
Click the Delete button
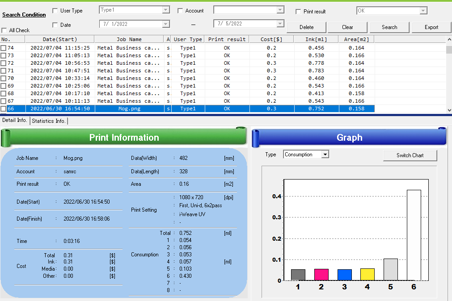[306, 27]
